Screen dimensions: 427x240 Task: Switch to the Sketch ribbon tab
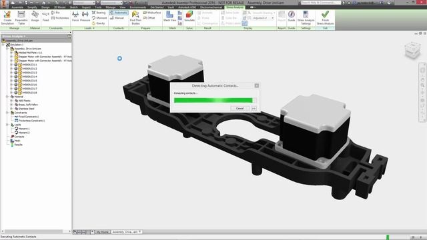coord(73,7)
